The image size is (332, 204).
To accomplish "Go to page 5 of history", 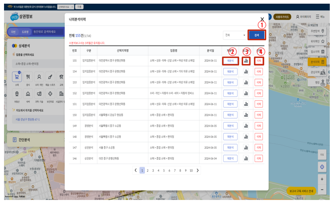I will (164, 171).
